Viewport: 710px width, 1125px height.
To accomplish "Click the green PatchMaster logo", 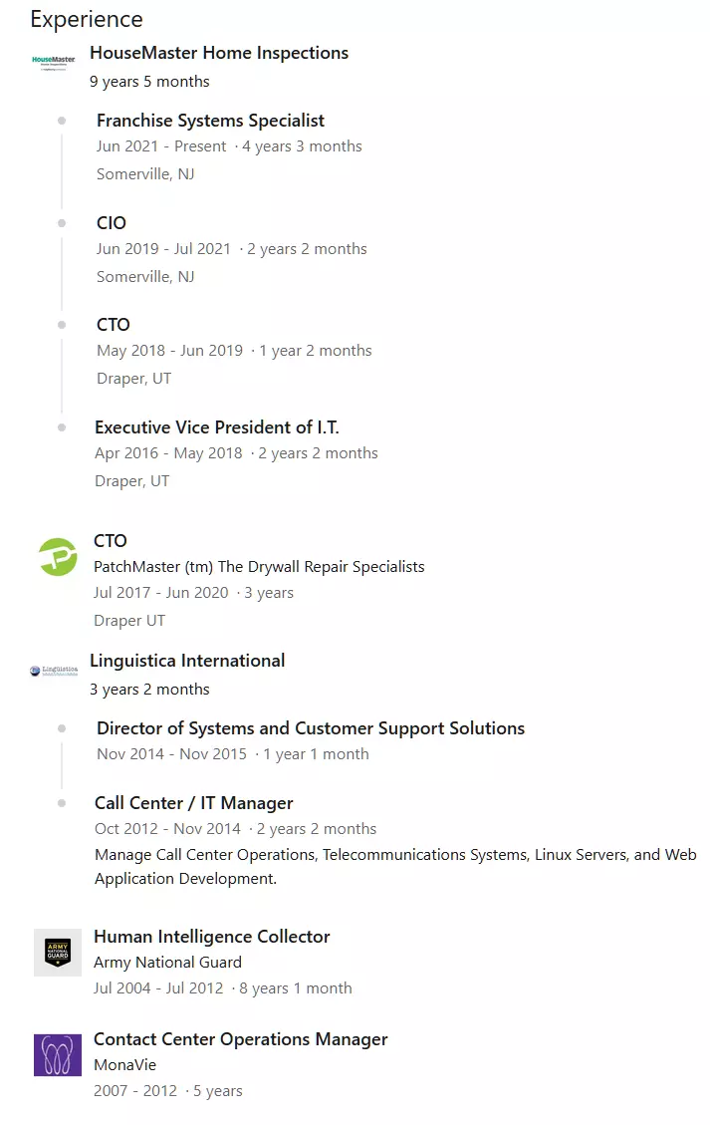I will click(58, 556).
